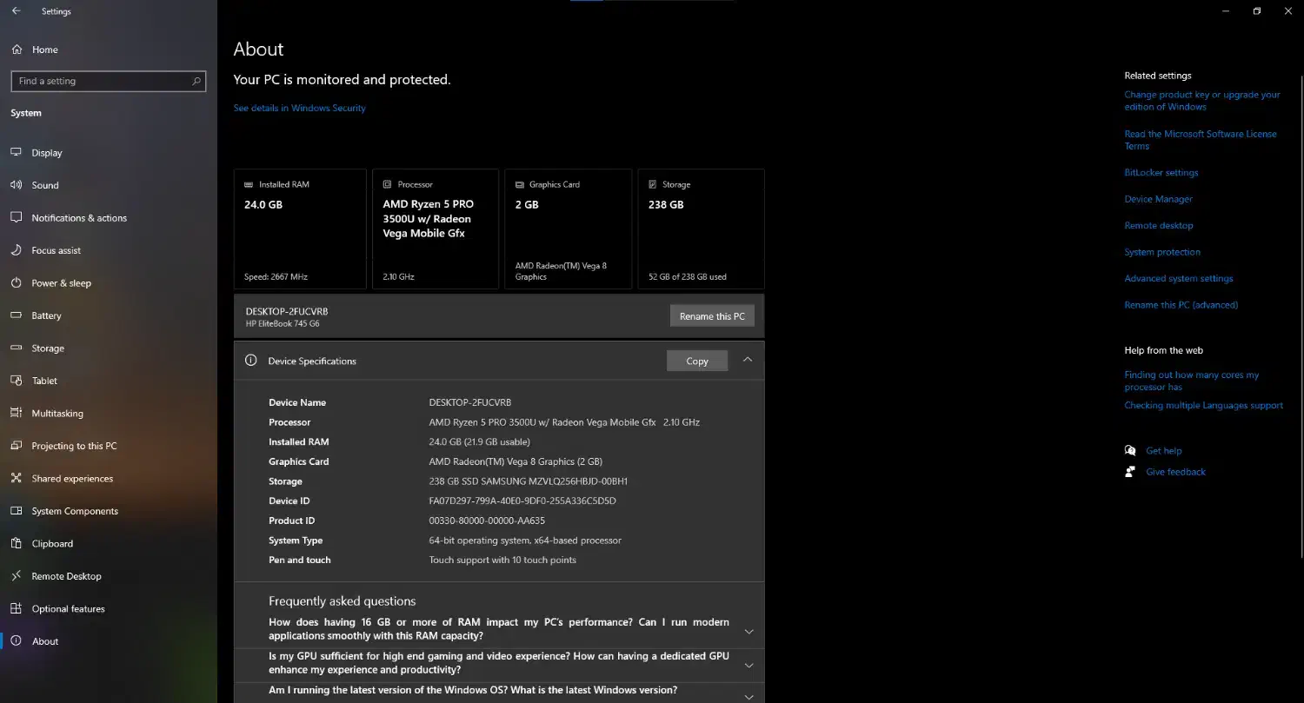Viewport: 1304px width, 703px height.
Task: Click the Get help icon
Action: coord(1130,451)
